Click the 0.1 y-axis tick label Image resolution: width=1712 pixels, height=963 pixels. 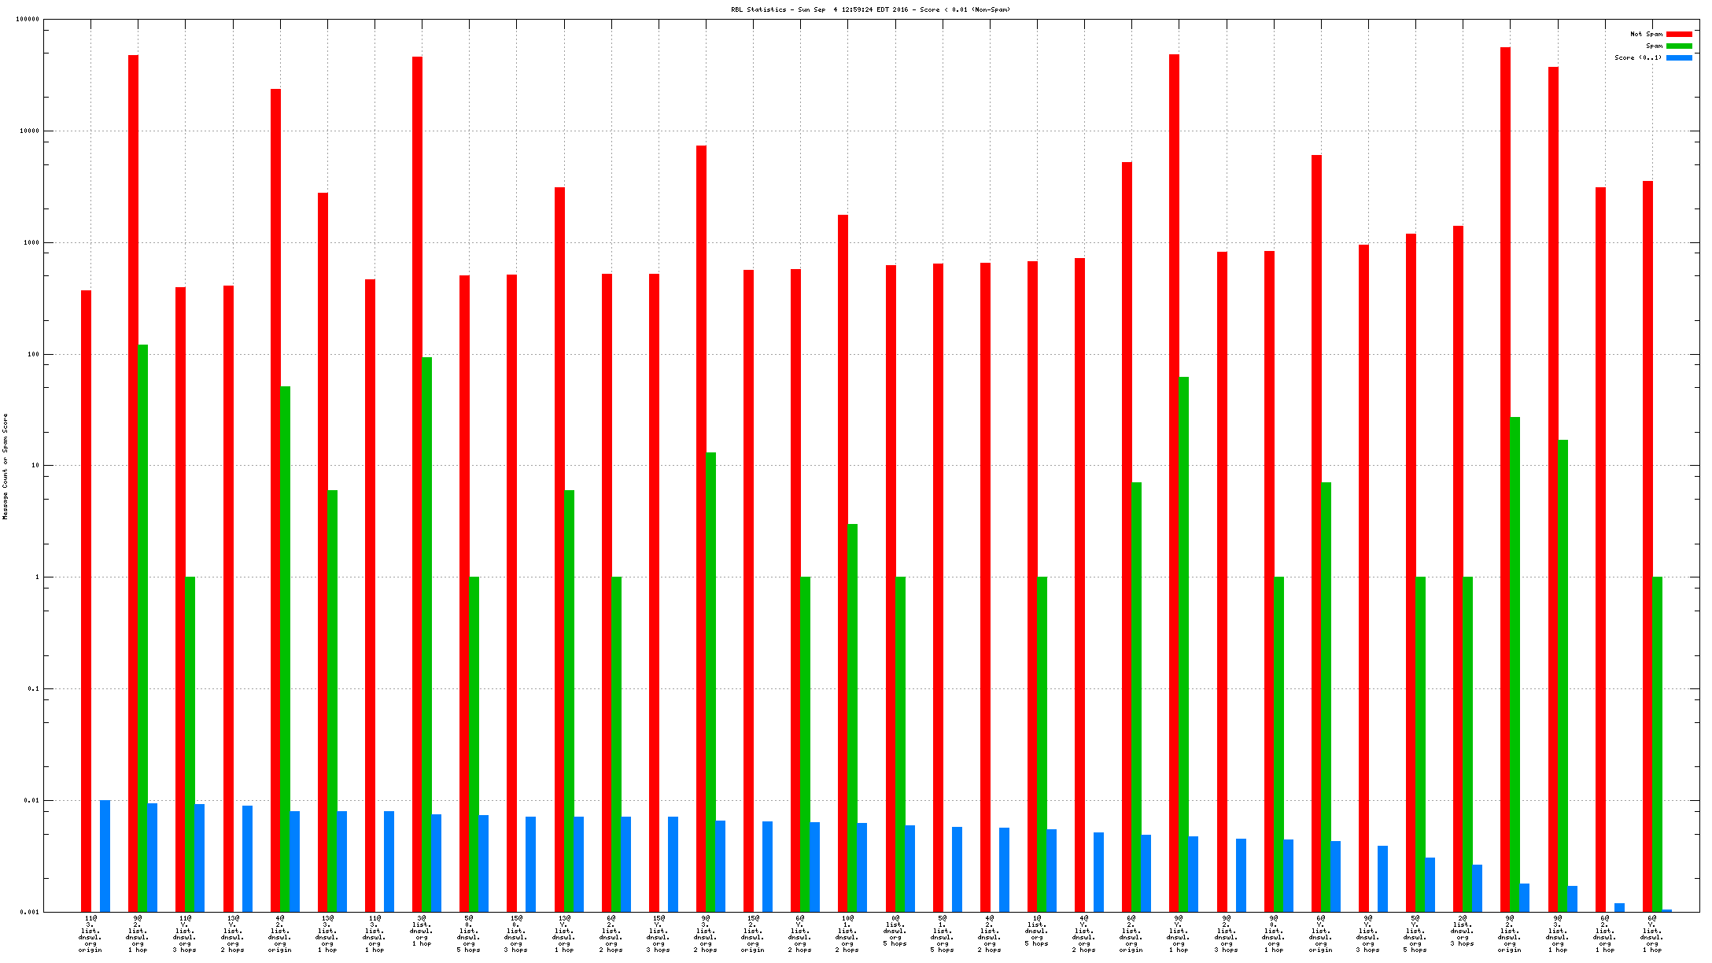[x=33, y=689]
